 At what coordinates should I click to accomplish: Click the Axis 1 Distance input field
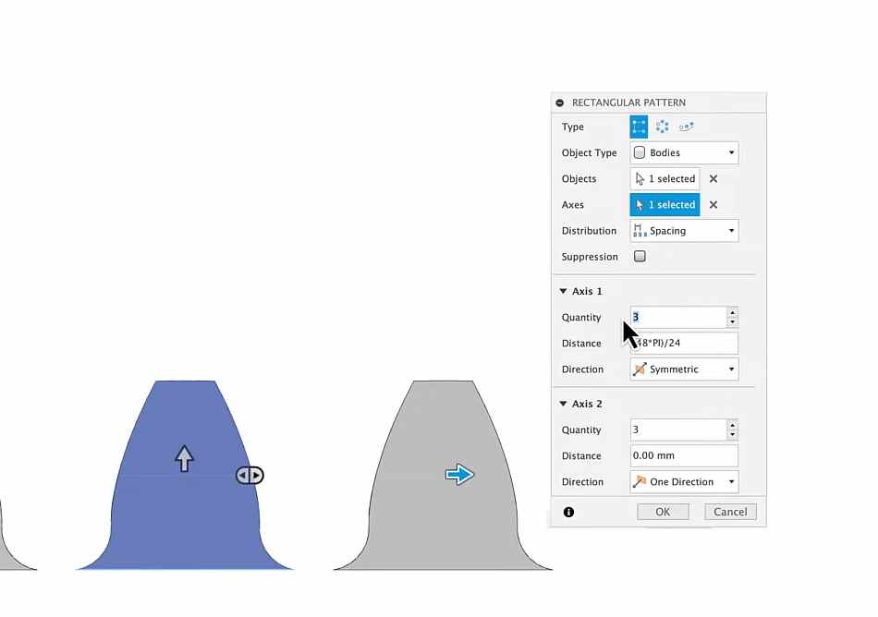(x=684, y=343)
